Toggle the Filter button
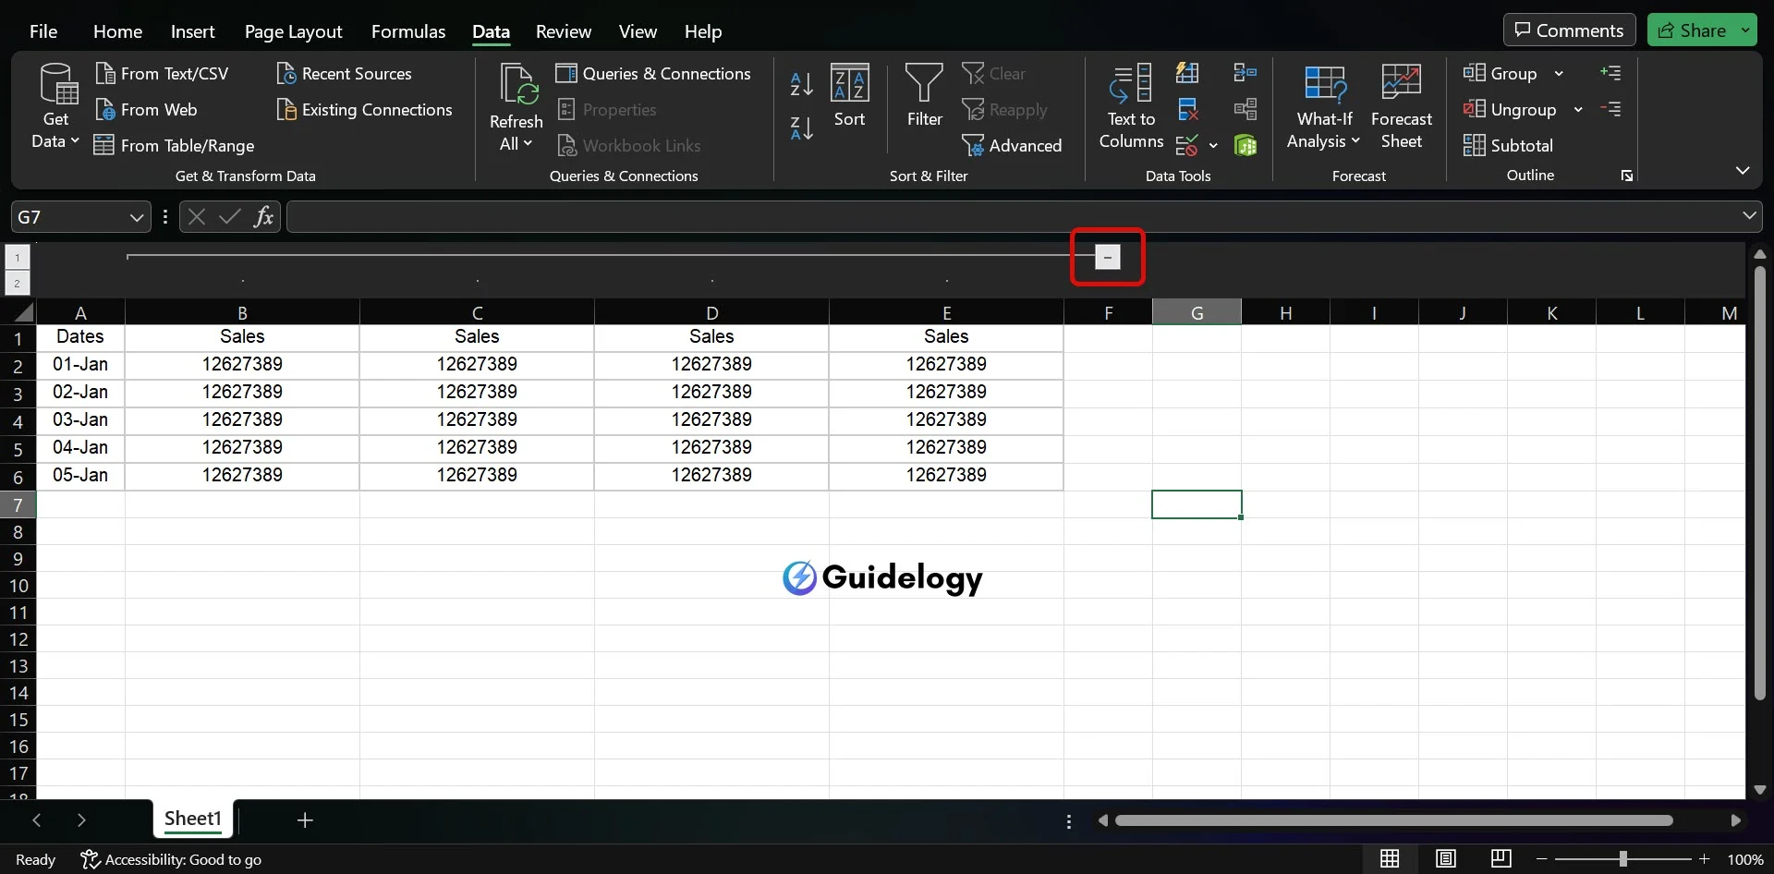This screenshot has width=1774, height=874. point(924,96)
